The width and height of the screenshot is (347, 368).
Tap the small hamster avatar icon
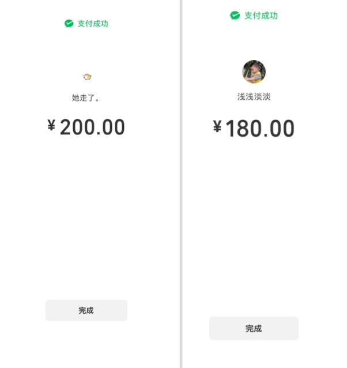point(87,77)
